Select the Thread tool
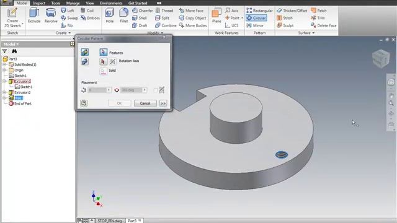 [164, 11]
